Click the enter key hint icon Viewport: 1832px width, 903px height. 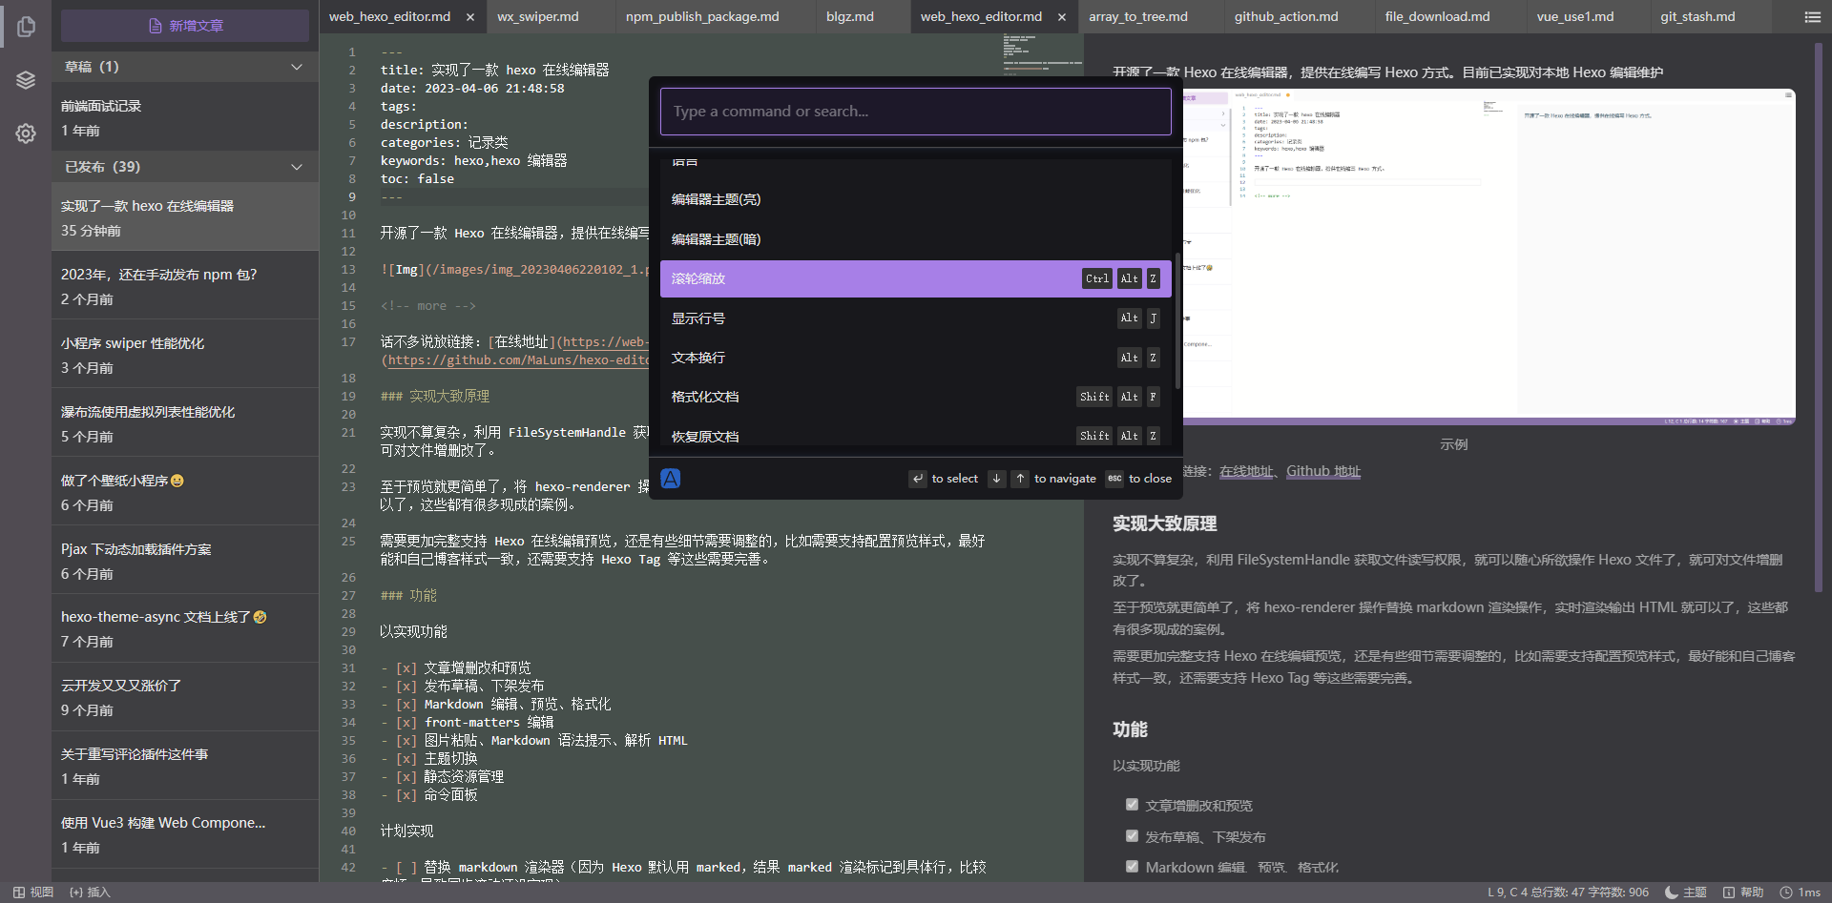pyautogui.click(x=917, y=479)
